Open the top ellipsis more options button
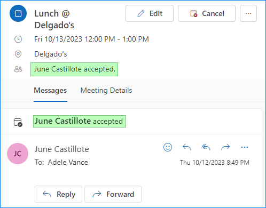The image size is (266, 208). (x=248, y=13)
